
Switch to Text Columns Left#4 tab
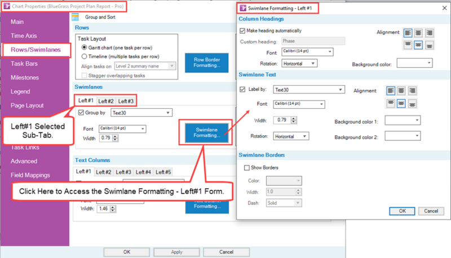143,172
